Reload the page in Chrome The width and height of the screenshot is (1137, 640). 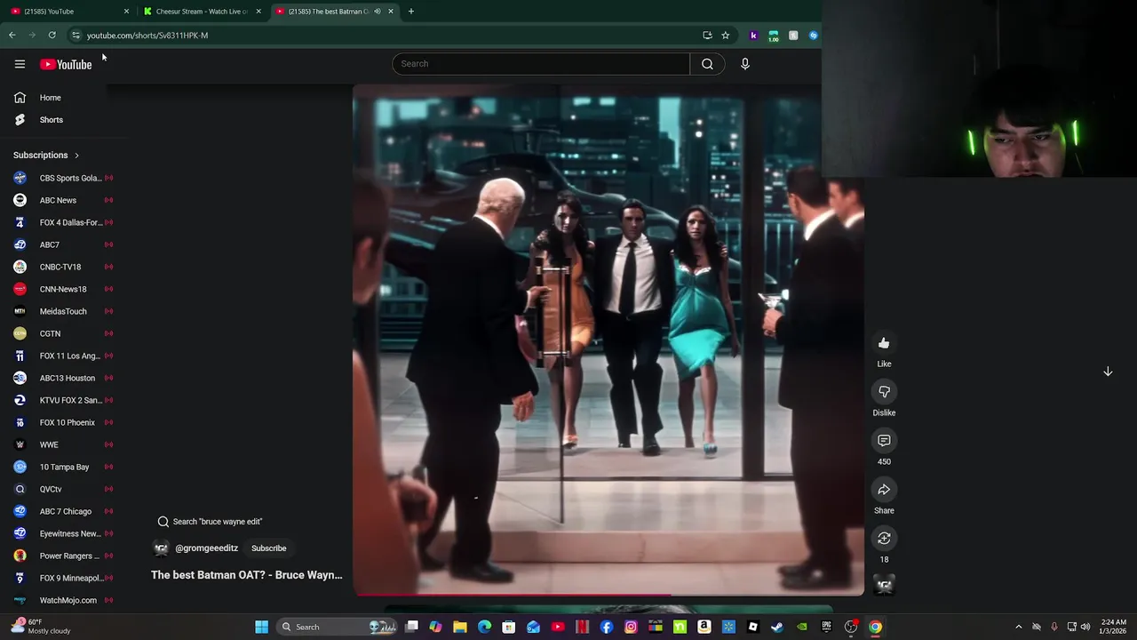click(52, 36)
